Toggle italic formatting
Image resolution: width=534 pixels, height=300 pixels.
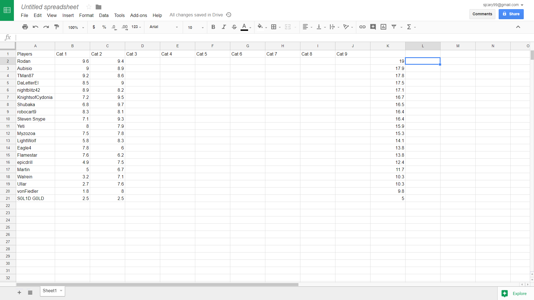click(x=224, y=27)
